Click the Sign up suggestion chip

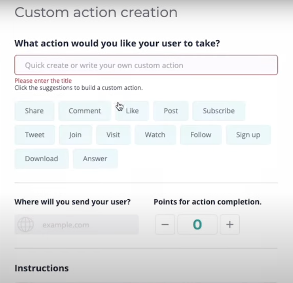[x=248, y=135]
